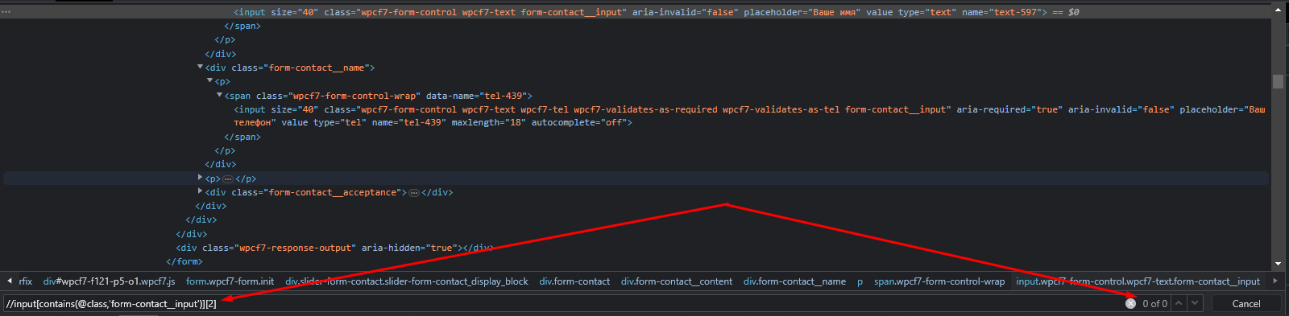Select form.wpcf7-form.init breadcrumb
This screenshot has width=1289, height=316.
230,281
